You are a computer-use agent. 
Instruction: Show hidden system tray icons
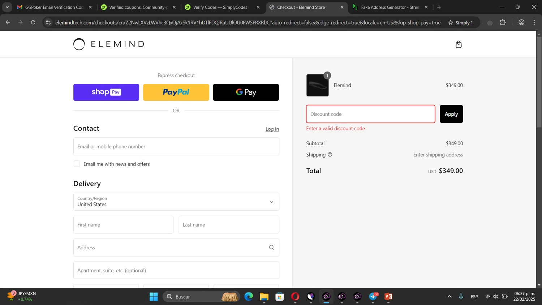pyautogui.click(x=449, y=297)
